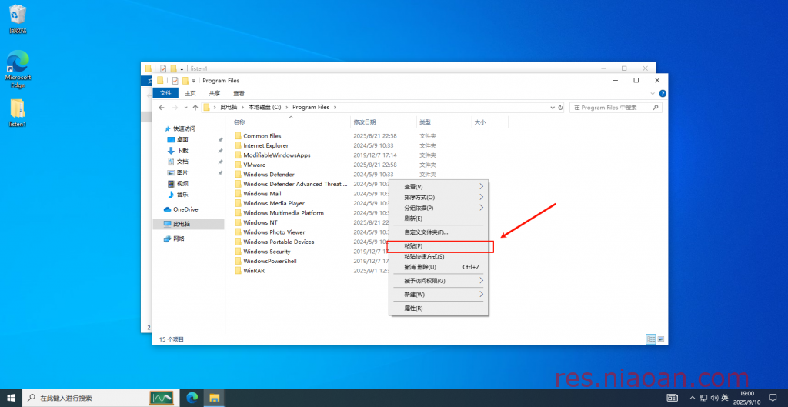Screen dimensions: 788x407
Task: Open the 查看(V) context submenu
Action: [x=438, y=186]
